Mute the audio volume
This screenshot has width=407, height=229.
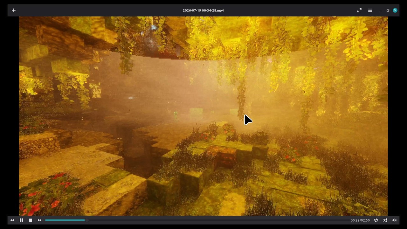click(394, 220)
